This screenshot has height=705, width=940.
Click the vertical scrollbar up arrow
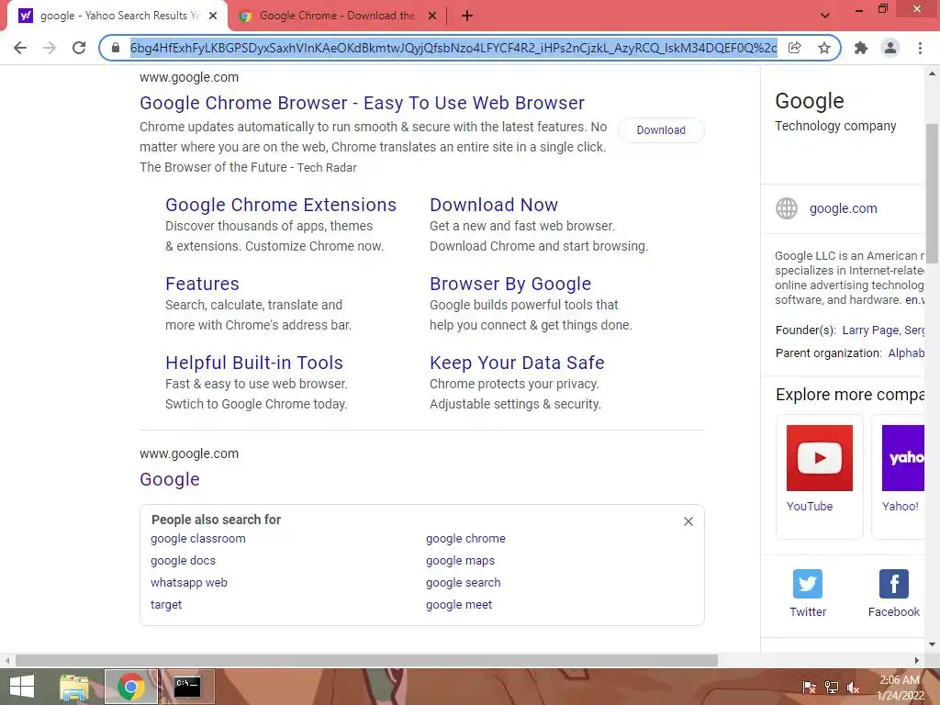(x=933, y=73)
